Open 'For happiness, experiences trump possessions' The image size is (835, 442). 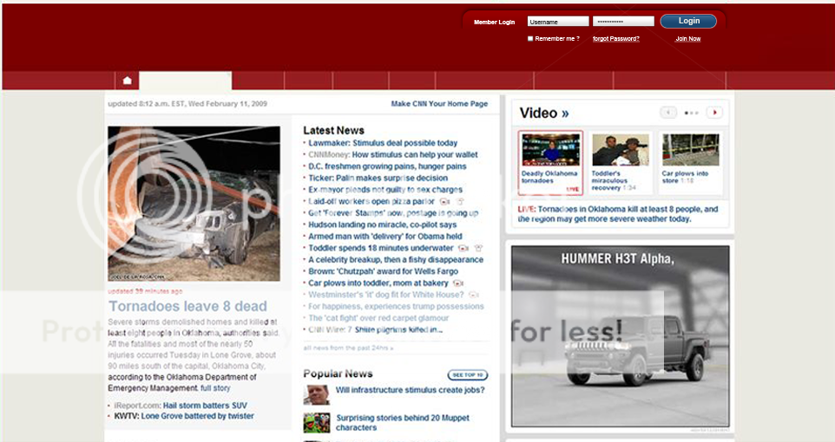396,307
